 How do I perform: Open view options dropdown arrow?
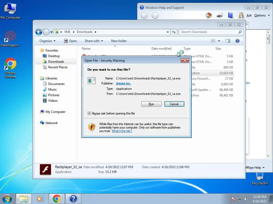pos(219,41)
